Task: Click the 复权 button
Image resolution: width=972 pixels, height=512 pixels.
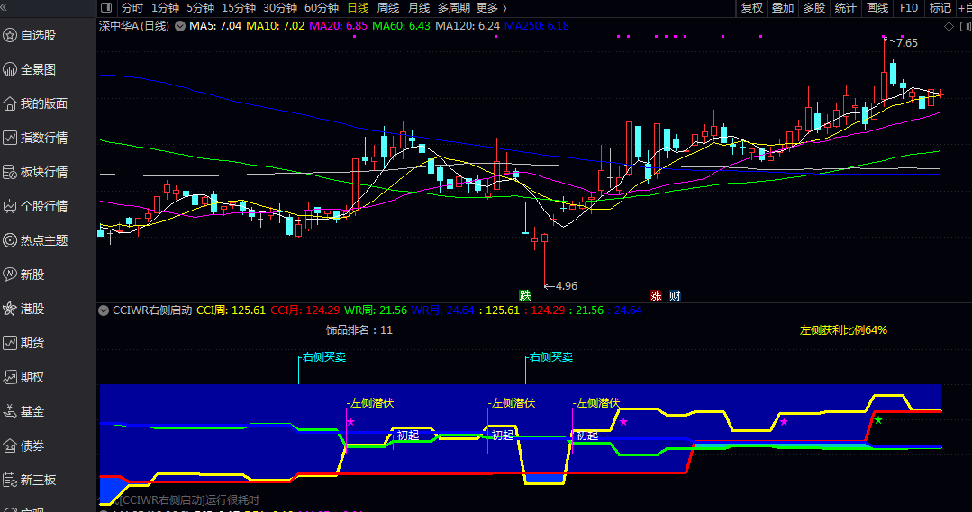Action: [x=752, y=7]
